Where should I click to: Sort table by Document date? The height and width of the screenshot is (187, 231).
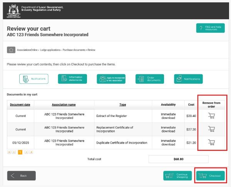20,105
